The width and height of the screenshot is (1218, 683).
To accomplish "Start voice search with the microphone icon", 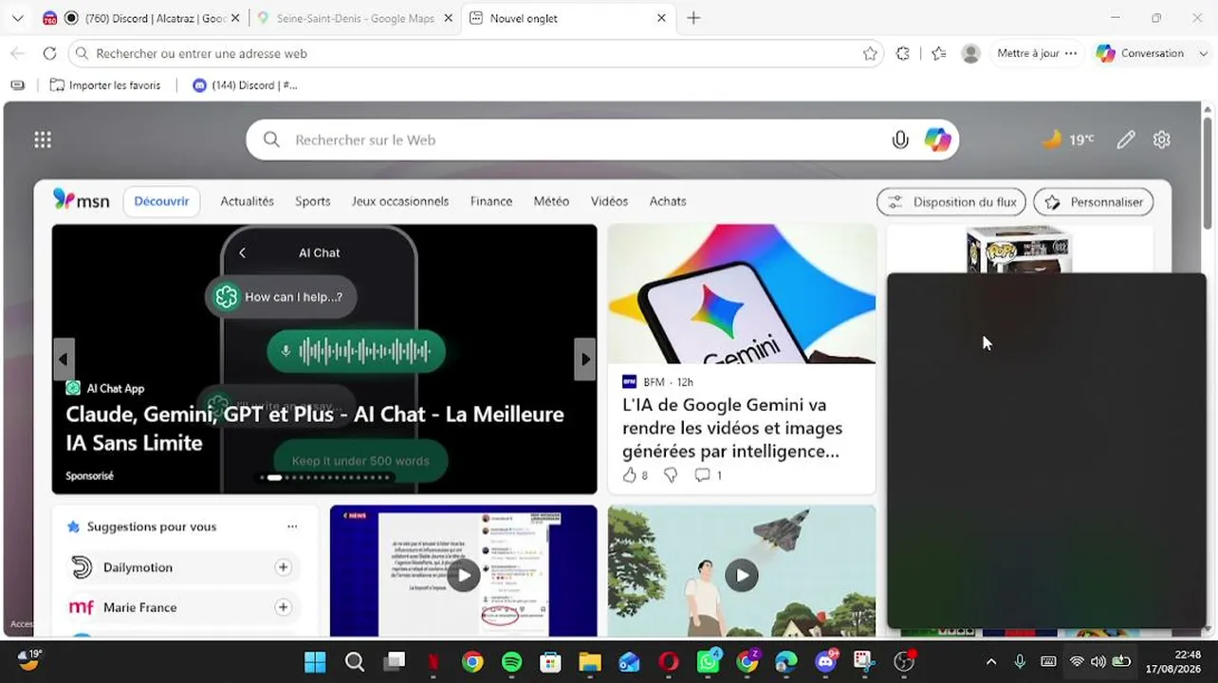I will (900, 140).
